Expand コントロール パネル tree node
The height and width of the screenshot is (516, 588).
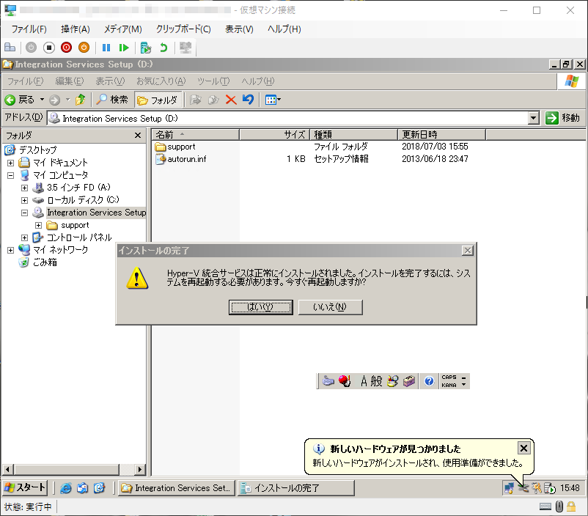click(x=24, y=237)
